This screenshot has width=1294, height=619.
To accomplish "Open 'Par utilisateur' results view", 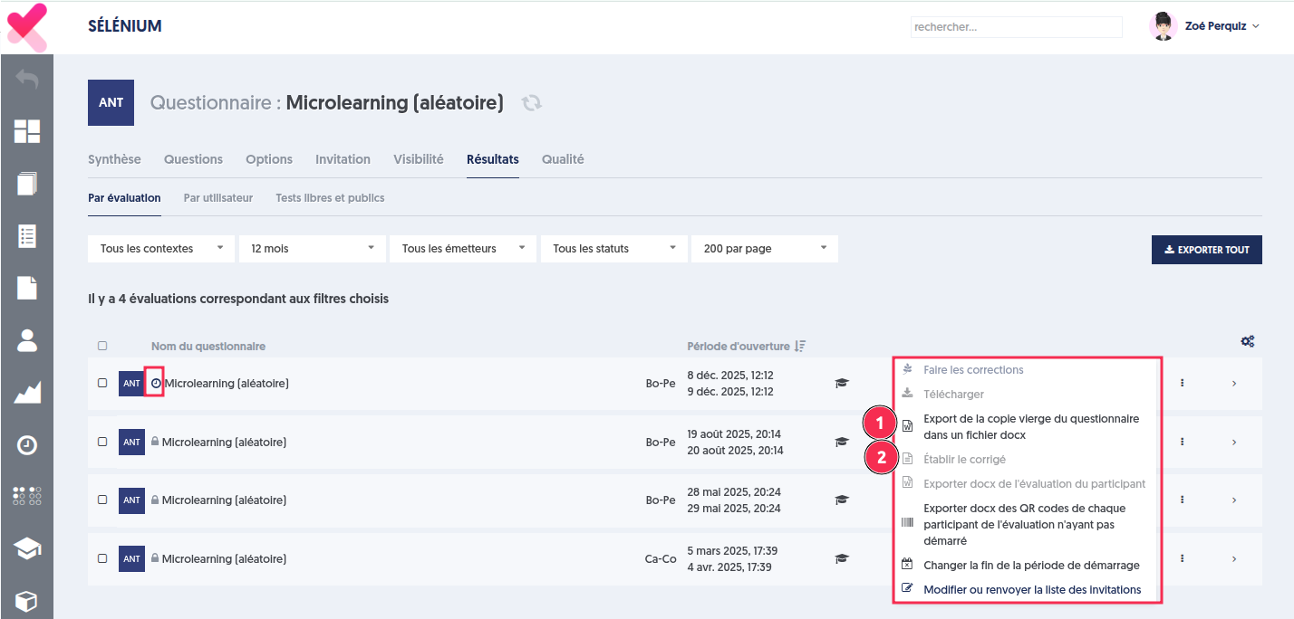I will click(217, 198).
